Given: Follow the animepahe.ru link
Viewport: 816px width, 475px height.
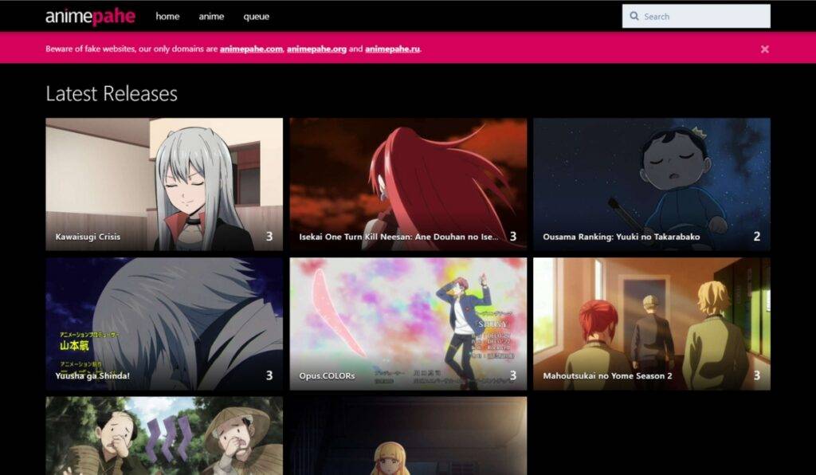Looking at the screenshot, I should 392,49.
